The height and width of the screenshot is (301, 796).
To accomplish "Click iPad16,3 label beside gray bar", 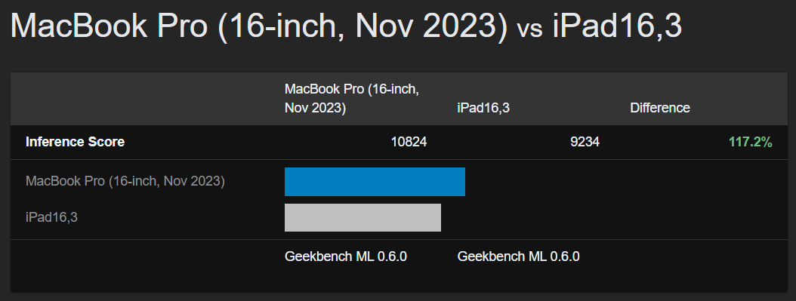I will [52, 217].
